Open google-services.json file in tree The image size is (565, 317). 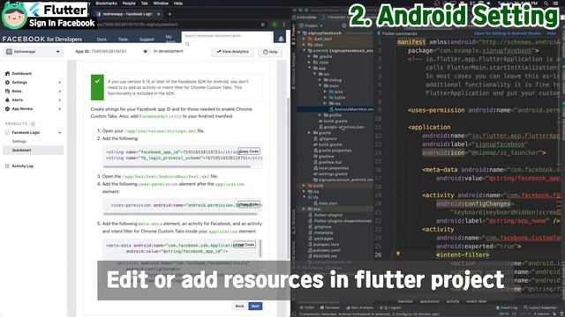(x=343, y=127)
